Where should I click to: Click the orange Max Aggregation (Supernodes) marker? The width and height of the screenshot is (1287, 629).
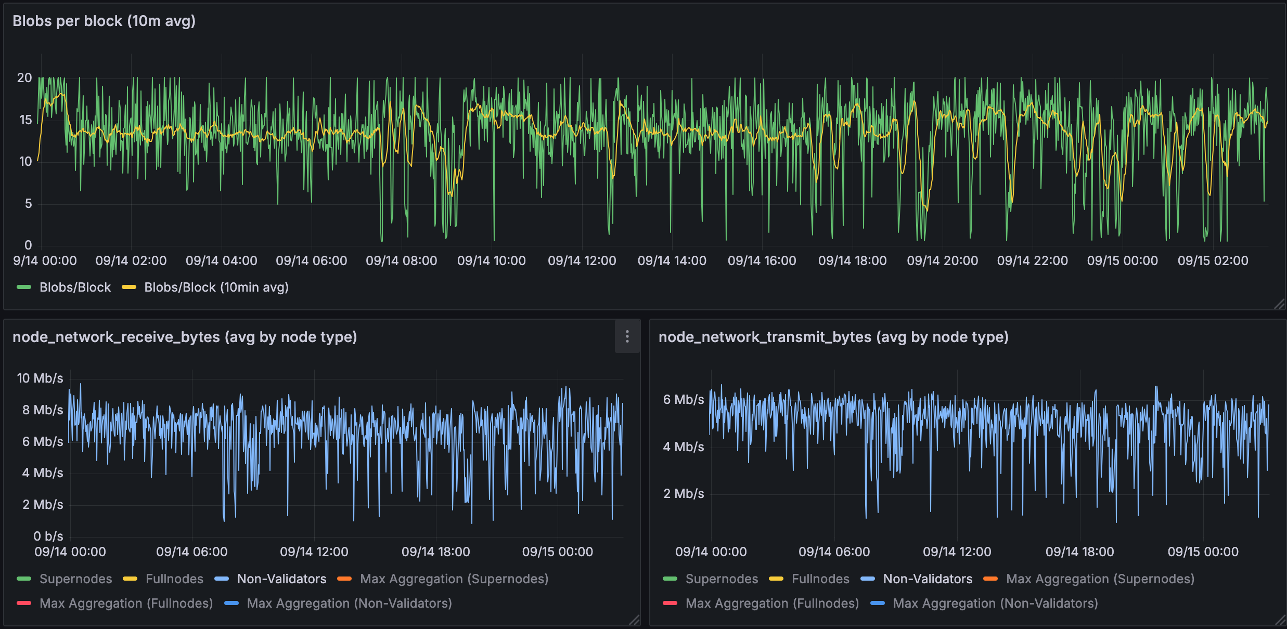coord(345,579)
